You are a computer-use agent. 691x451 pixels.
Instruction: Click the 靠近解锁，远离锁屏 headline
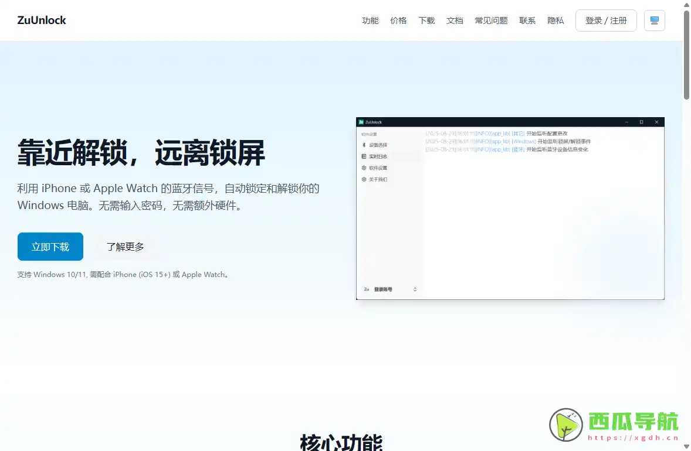(x=141, y=153)
